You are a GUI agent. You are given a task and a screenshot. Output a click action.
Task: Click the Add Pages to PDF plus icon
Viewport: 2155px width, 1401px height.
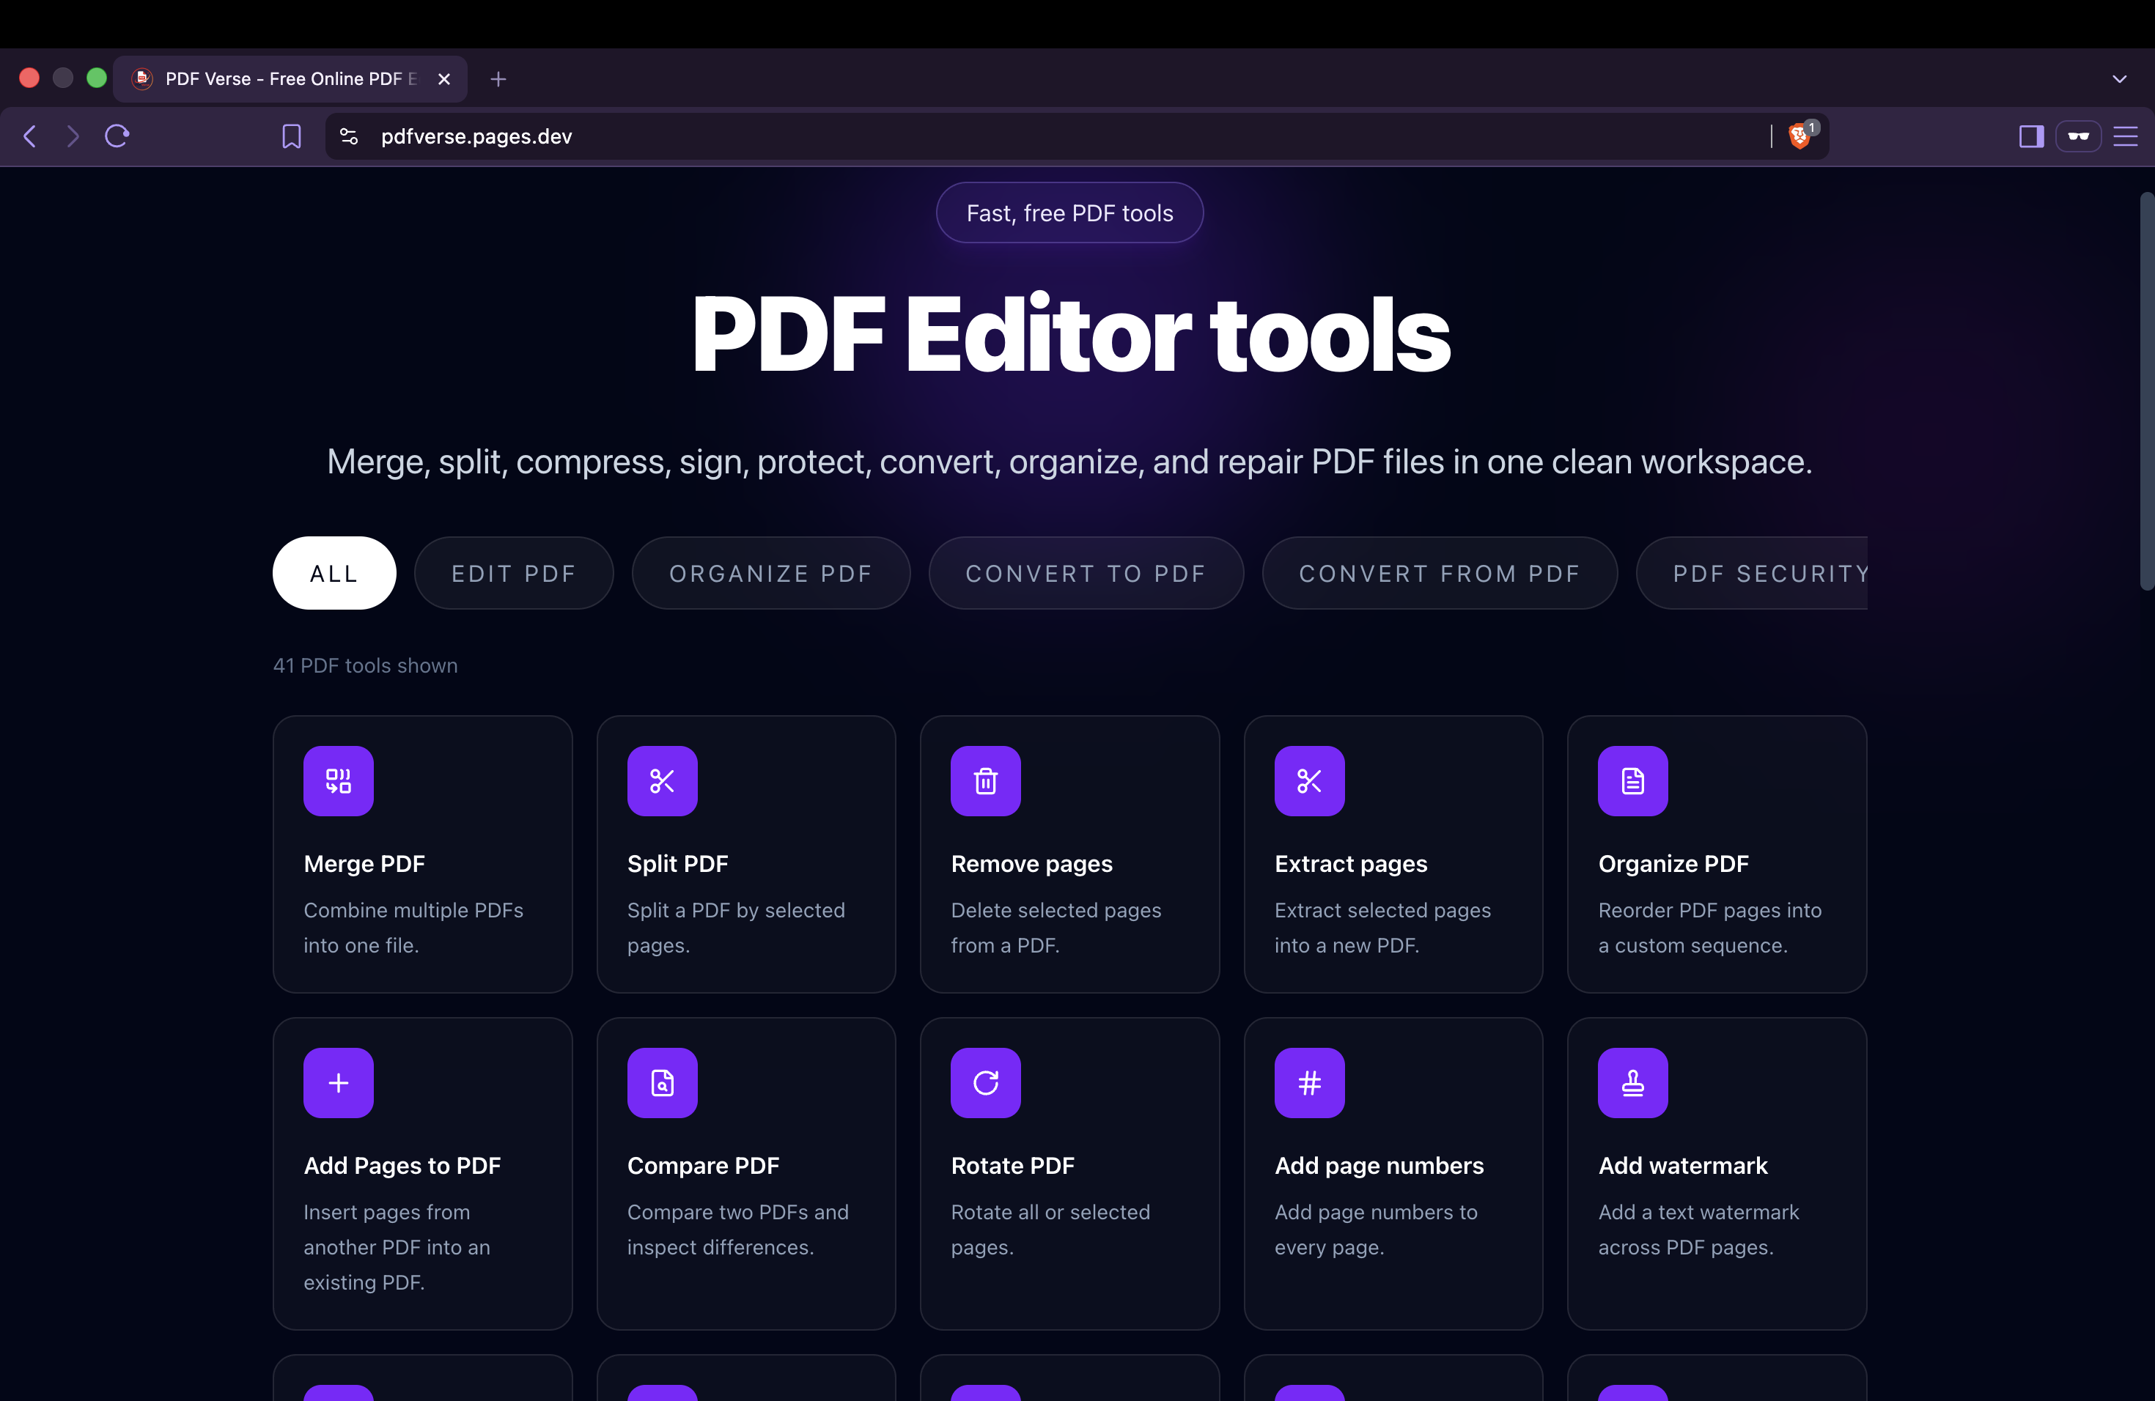tap(338, 1082)
